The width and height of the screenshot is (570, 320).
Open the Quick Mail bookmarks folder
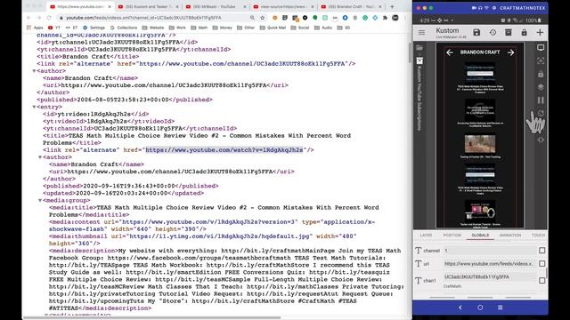tap(273, 28)
